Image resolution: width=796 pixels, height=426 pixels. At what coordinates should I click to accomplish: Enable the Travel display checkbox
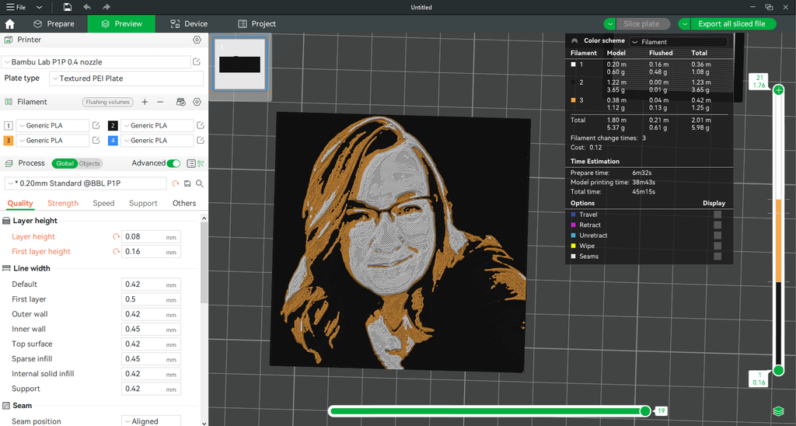point(717,215)
